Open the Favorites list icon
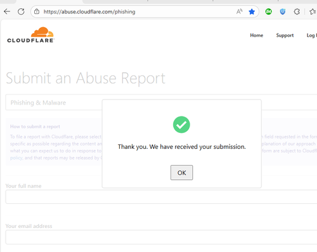The width and height of the screenshot is (317, 252). click(x=313, y=11)
